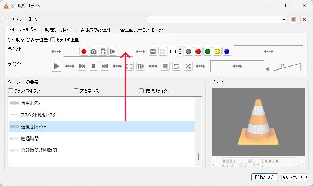313x186 pixels.
Task: Click the 閉じる (O) button
Action: point(265,177)
